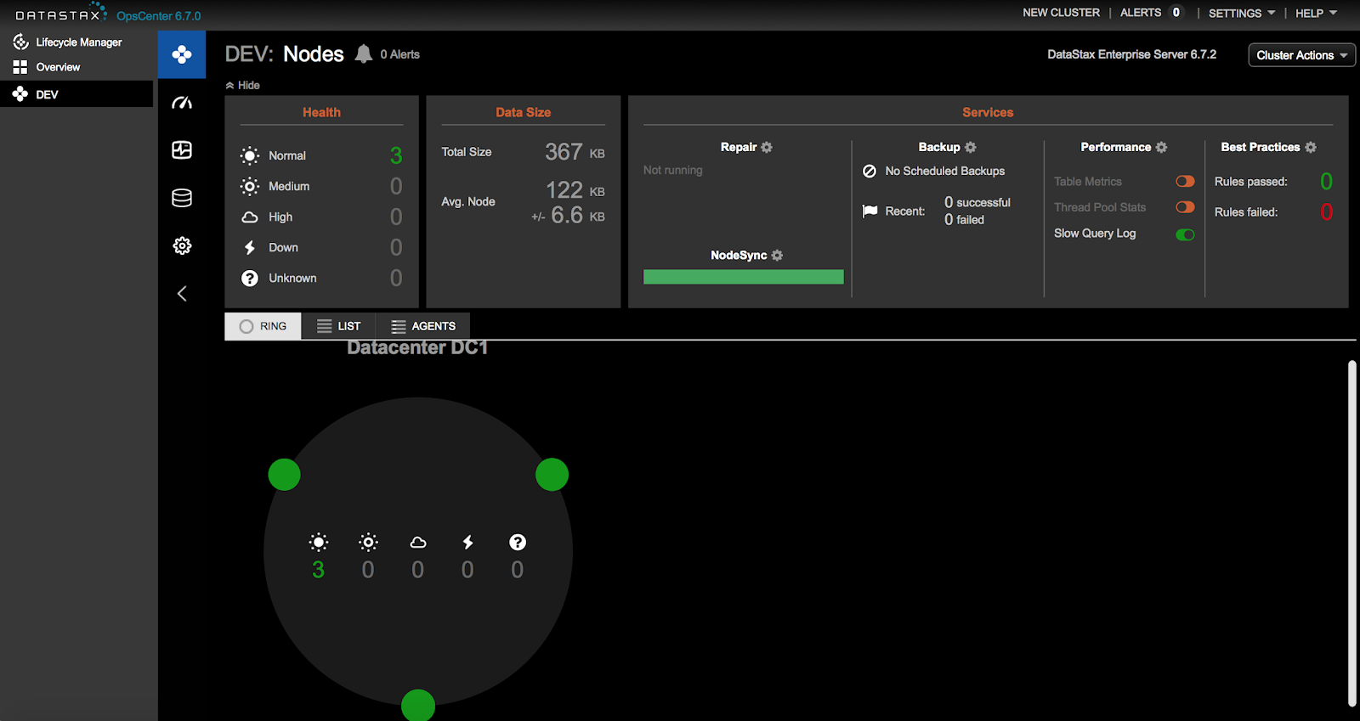Viewport: 1360px width, 721px height.
Task: Hide the summary panels
Action: tap(243, 85)
